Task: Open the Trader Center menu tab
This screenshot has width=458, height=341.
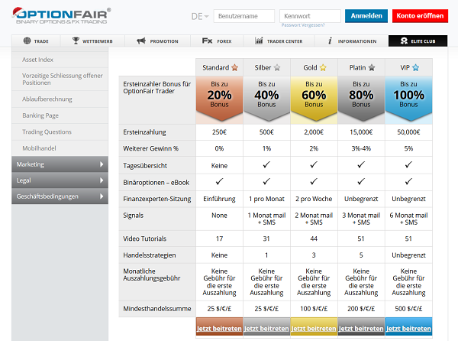Action: [279, 41]
